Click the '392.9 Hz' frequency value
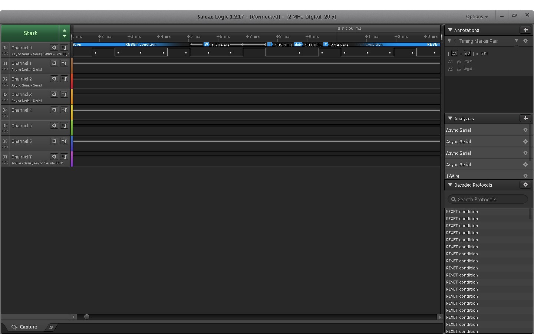The image size is (534, 334). [x=283, y=45]
